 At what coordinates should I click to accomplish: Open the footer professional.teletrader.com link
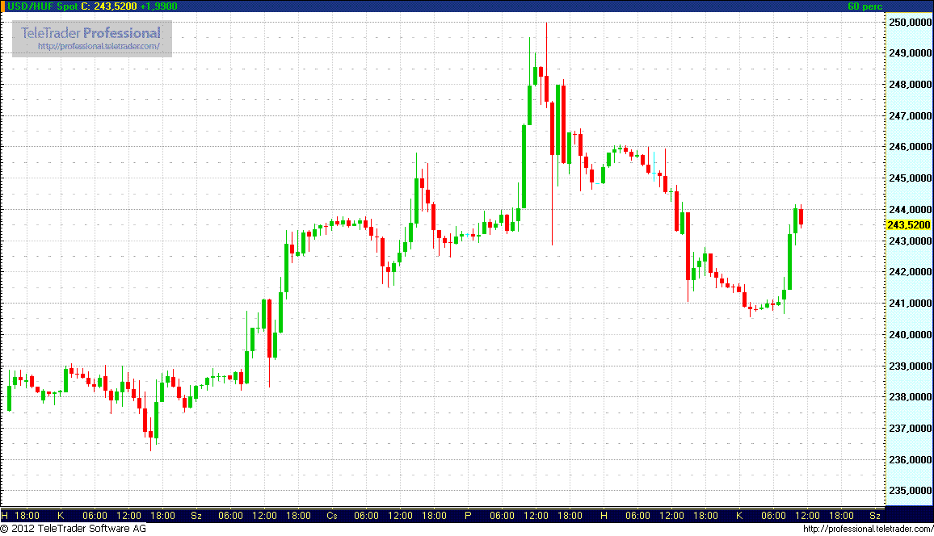(x=868, y=528)
